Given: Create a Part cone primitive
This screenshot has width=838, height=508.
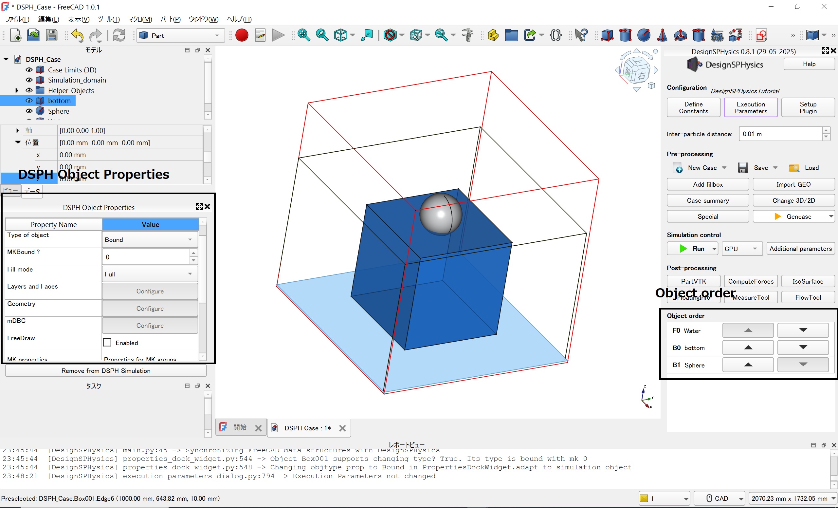Looking at the screenshot, I should click(662, 35).
